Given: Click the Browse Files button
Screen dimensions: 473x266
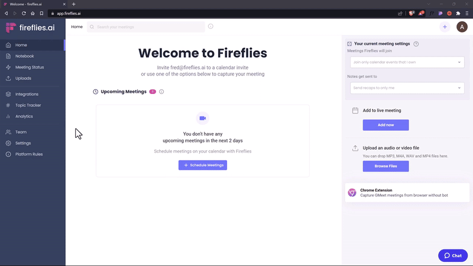Looking at the screenshot, I should click(x=385, y=166).
